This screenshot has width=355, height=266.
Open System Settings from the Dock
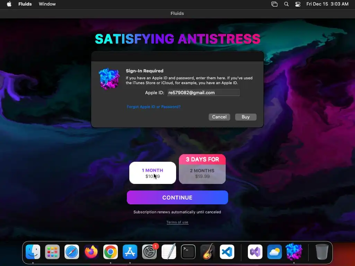click(x=149, y=251)
